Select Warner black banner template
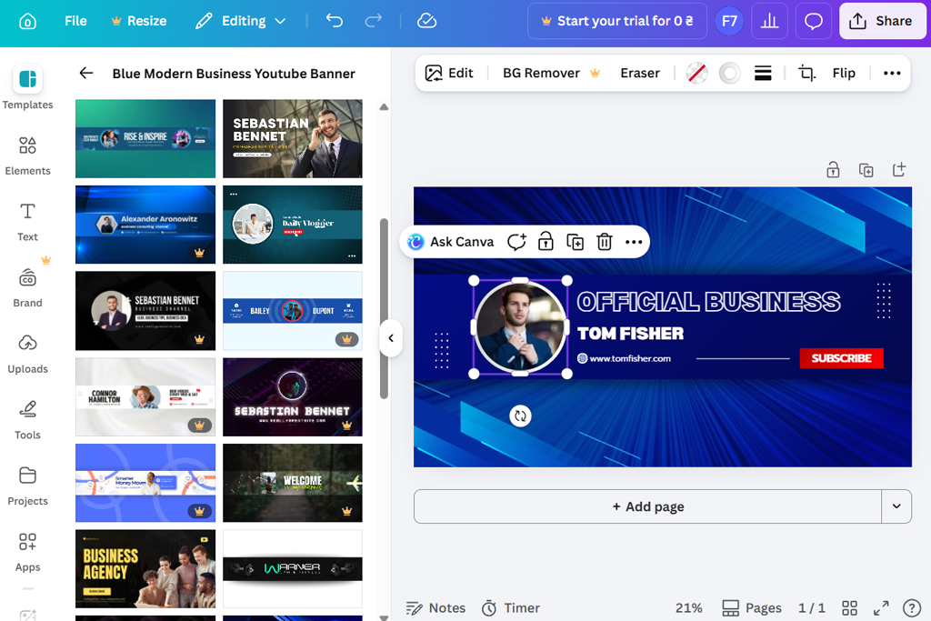 tap(292, 569)
